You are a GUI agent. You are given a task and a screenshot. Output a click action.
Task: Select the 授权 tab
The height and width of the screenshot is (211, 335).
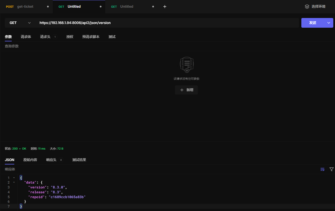point(70,37)
